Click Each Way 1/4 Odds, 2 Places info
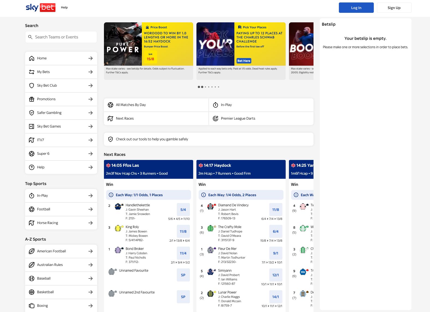This screenshot has width=430, height=312. [241, 195]
